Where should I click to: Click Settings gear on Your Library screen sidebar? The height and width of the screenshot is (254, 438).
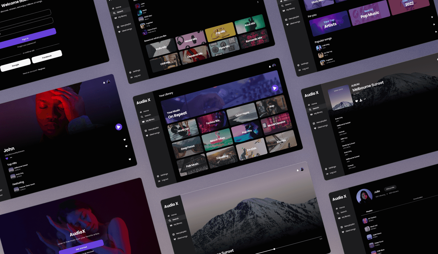click(x=158, y=176)
